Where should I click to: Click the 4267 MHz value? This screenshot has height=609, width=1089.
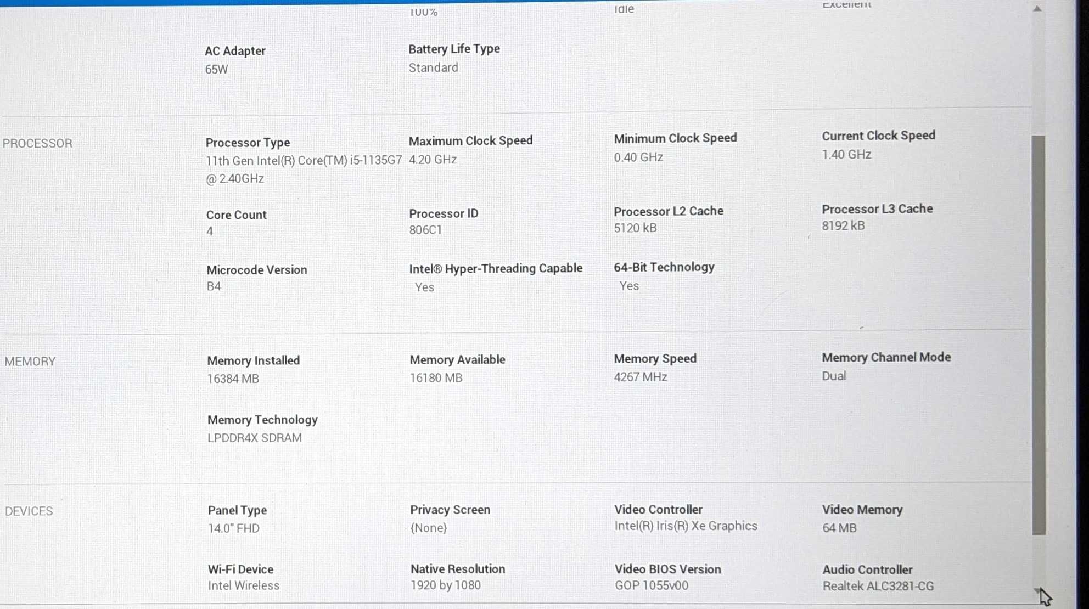pos(640,377)
